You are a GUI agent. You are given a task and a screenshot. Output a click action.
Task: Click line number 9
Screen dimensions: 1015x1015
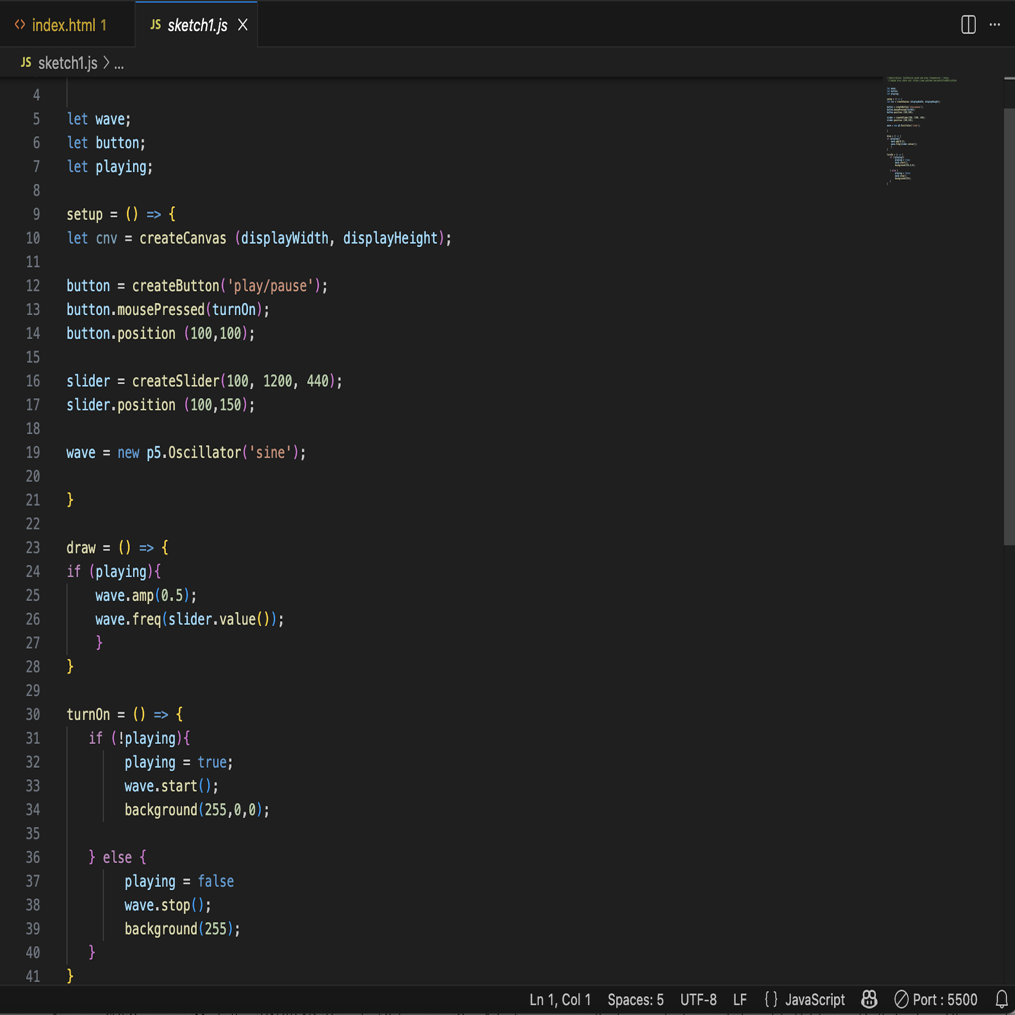[x=36, y=214]
